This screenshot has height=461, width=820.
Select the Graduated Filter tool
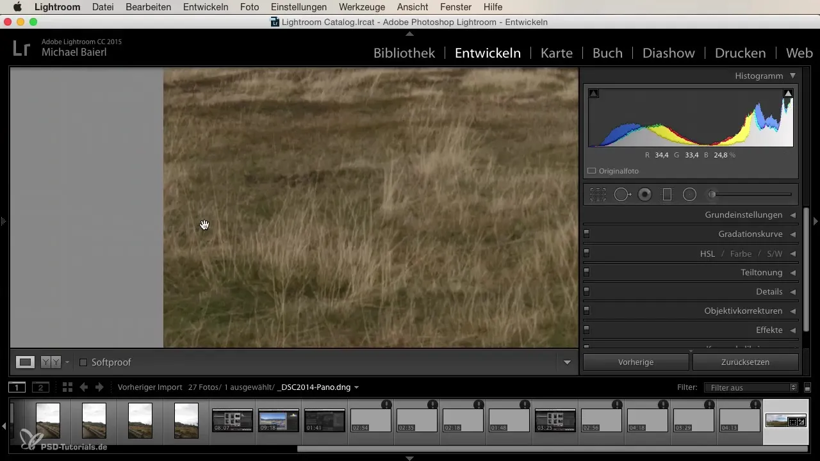point(667,195)
